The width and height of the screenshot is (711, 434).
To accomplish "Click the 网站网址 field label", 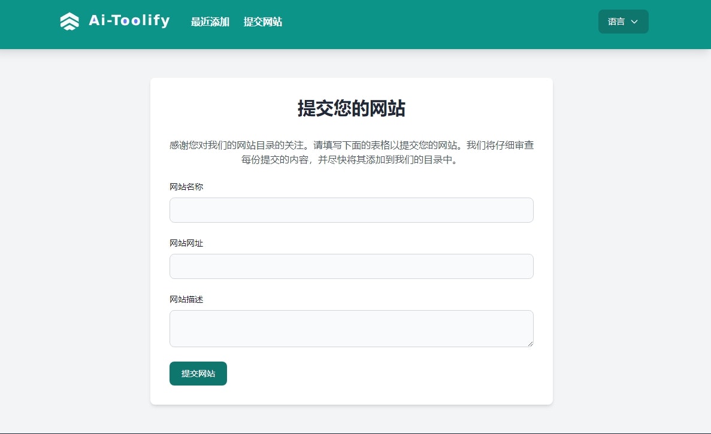I will pos(186,243).
